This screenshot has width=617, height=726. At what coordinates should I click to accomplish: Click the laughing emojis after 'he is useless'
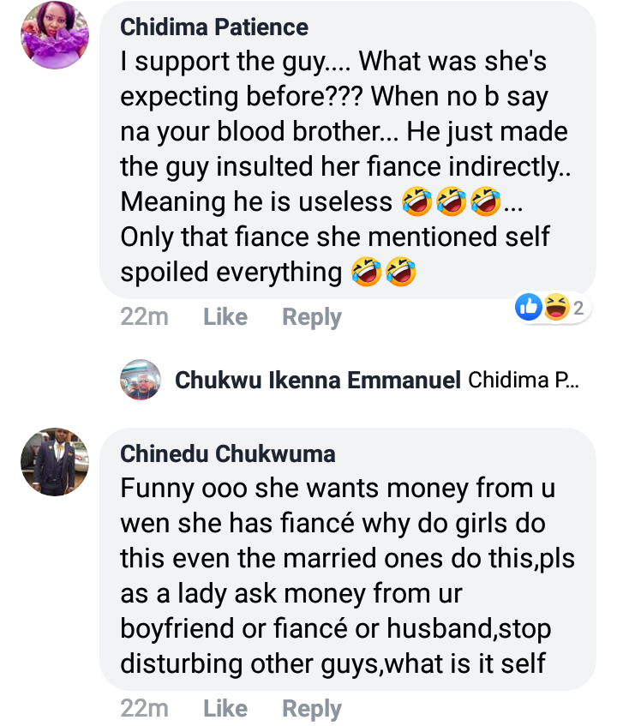click(452, 202)
